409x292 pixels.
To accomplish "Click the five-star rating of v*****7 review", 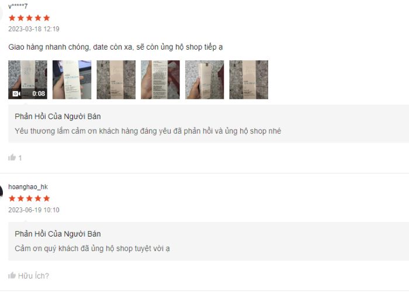I will point(29,18).
